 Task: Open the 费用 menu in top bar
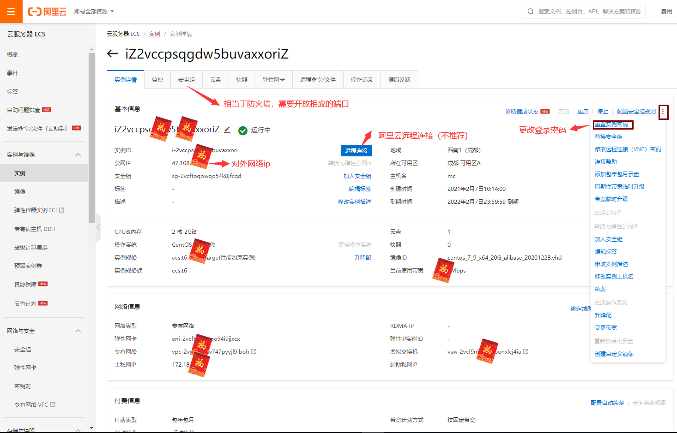[x=666, y=12]
